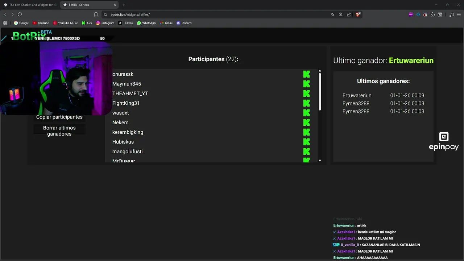464x261 pixels.
Task: Go forward with the browser forward arrow
Action: tap(12, 14)
